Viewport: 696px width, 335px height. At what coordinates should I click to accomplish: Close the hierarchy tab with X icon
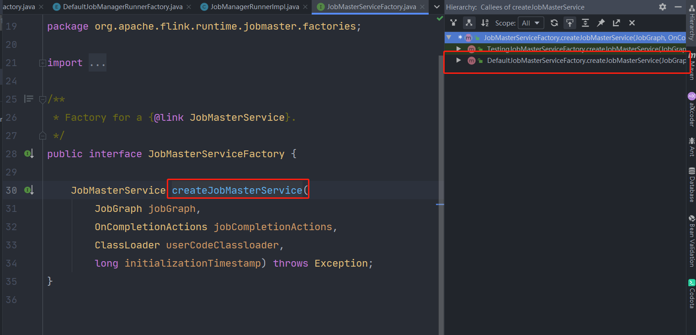click(x=632, y=23)
